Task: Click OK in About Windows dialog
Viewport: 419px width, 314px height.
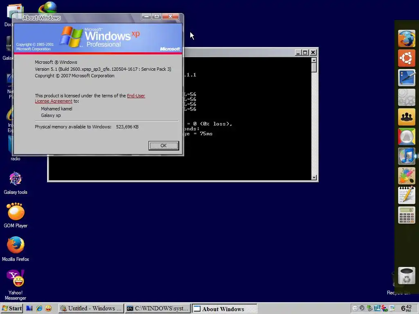Action: click(x=164, y=146)
